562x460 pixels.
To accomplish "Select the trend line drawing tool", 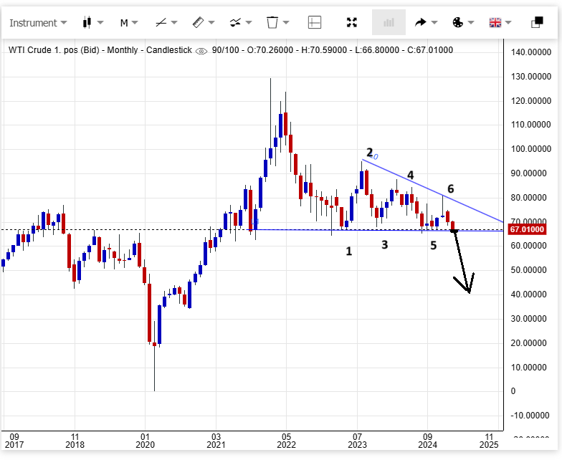I will coord(161,22).
